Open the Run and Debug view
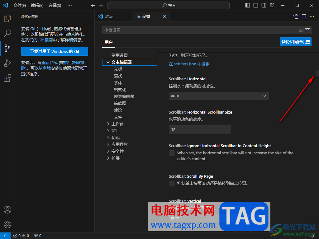This screenshot has width=319, height=239. pos(7,63)
